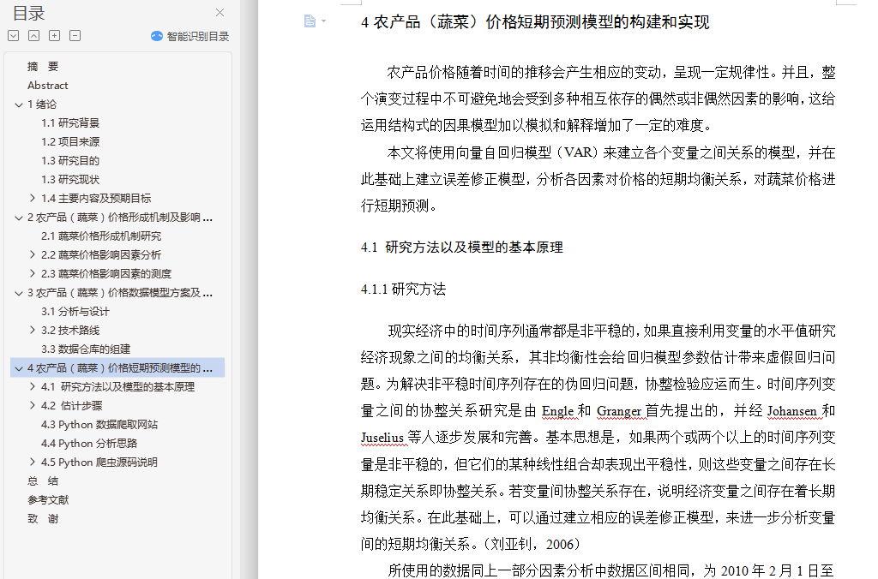Click chapter 3 农产品（蔬菜）价格数据模型 entry
Viewport: 878px width, 579px height.
(x=120, y=293)
